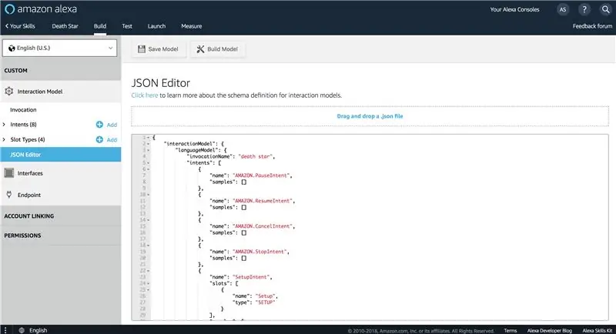
Task: Expand the Intents (8) tree section
Action: coord(4,125)
